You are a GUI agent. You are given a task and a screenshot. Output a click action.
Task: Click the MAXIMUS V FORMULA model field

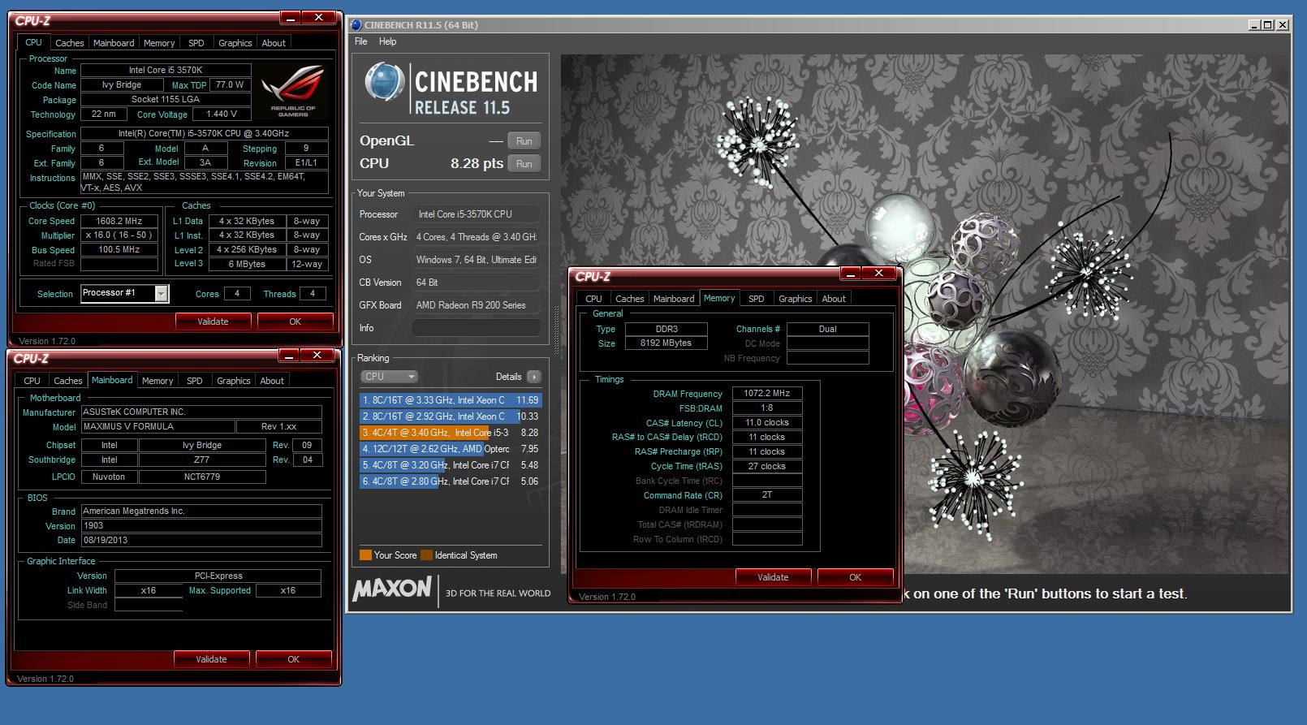157,427
